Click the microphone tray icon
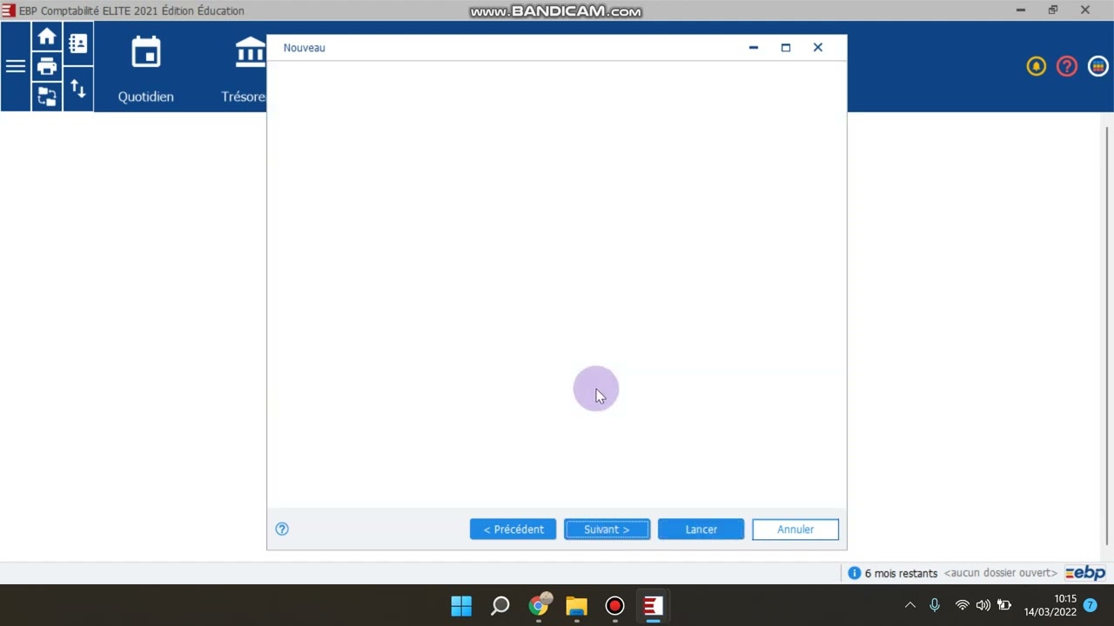Viewport: 1114px width, 626px height. click(935, 605)
